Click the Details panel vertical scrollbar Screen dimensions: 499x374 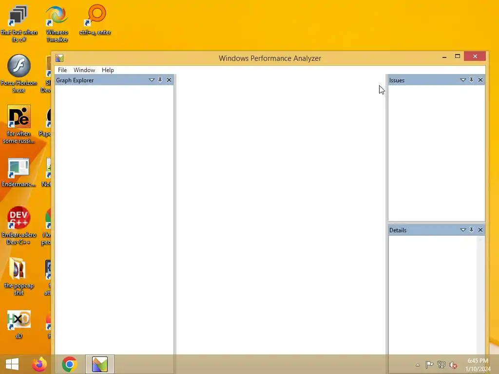[480, 295]
